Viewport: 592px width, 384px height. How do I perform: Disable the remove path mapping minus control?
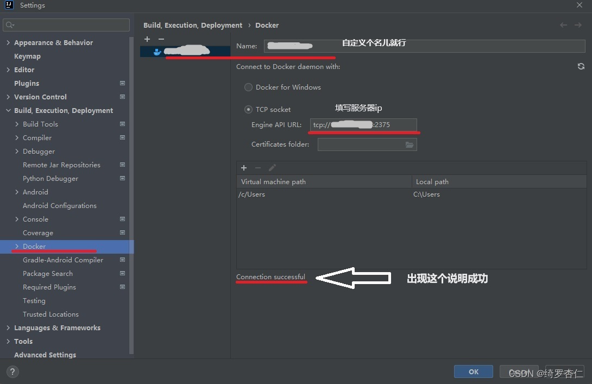[258, 168]
